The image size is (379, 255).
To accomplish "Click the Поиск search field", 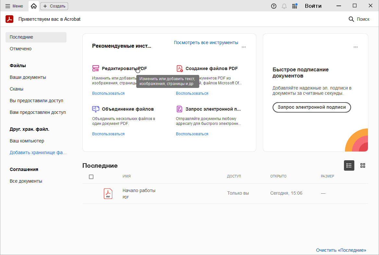I will [x=359, y=19].
